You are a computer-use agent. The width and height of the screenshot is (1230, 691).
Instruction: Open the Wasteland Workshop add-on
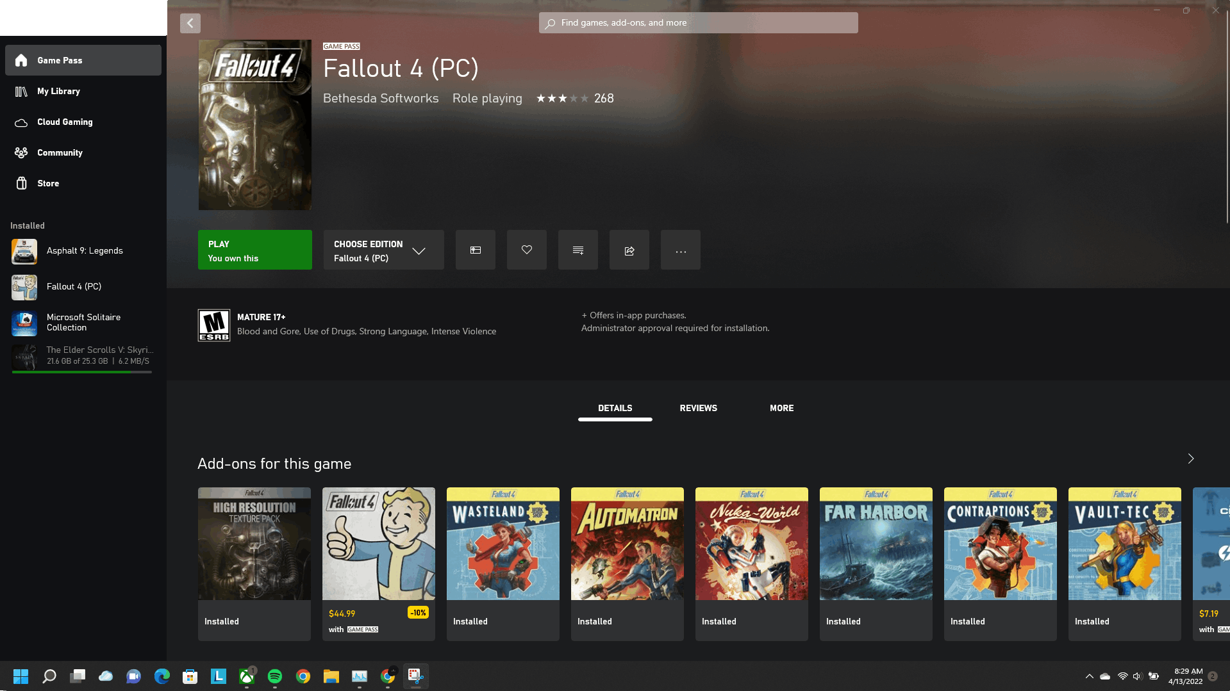coord(503,564)
